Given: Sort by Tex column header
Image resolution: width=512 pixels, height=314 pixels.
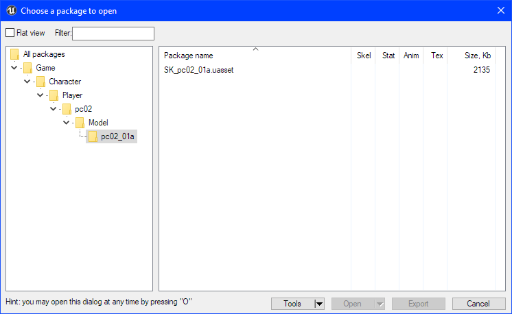Looking at the screenshot, I should (436, 56).
